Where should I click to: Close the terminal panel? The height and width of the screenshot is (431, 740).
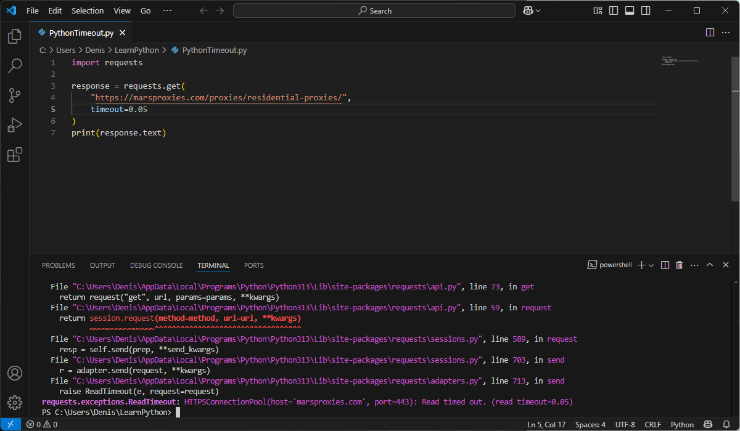click(726, 265)
